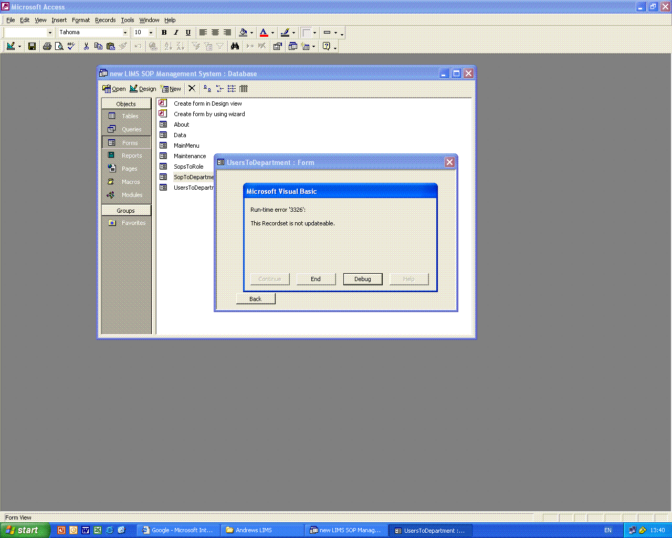Click Open in the Database window toolbar

tap(114, 89)
